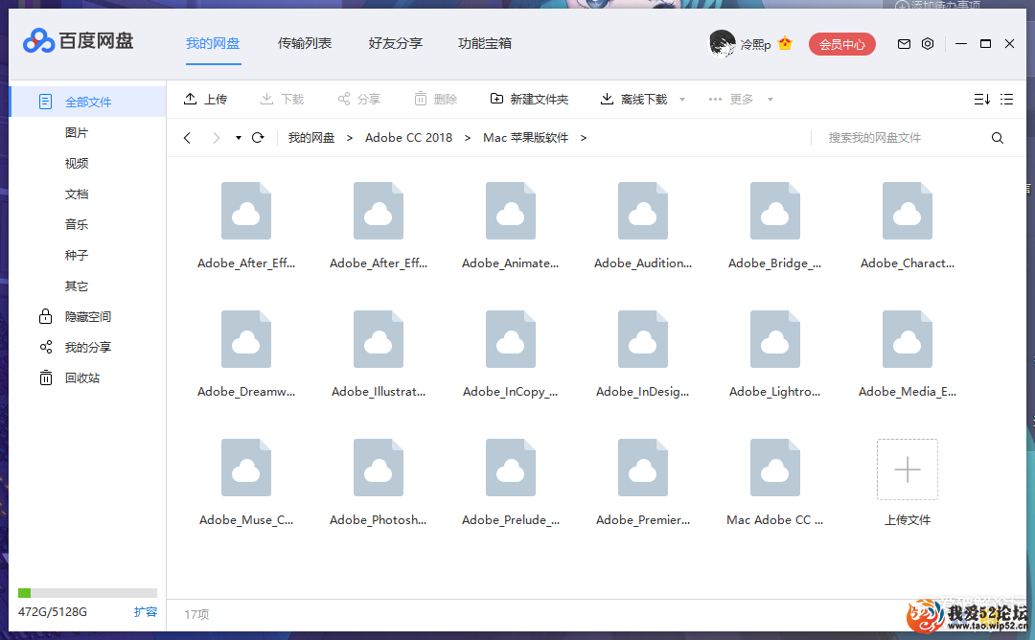Refresh the file listing

258,137
